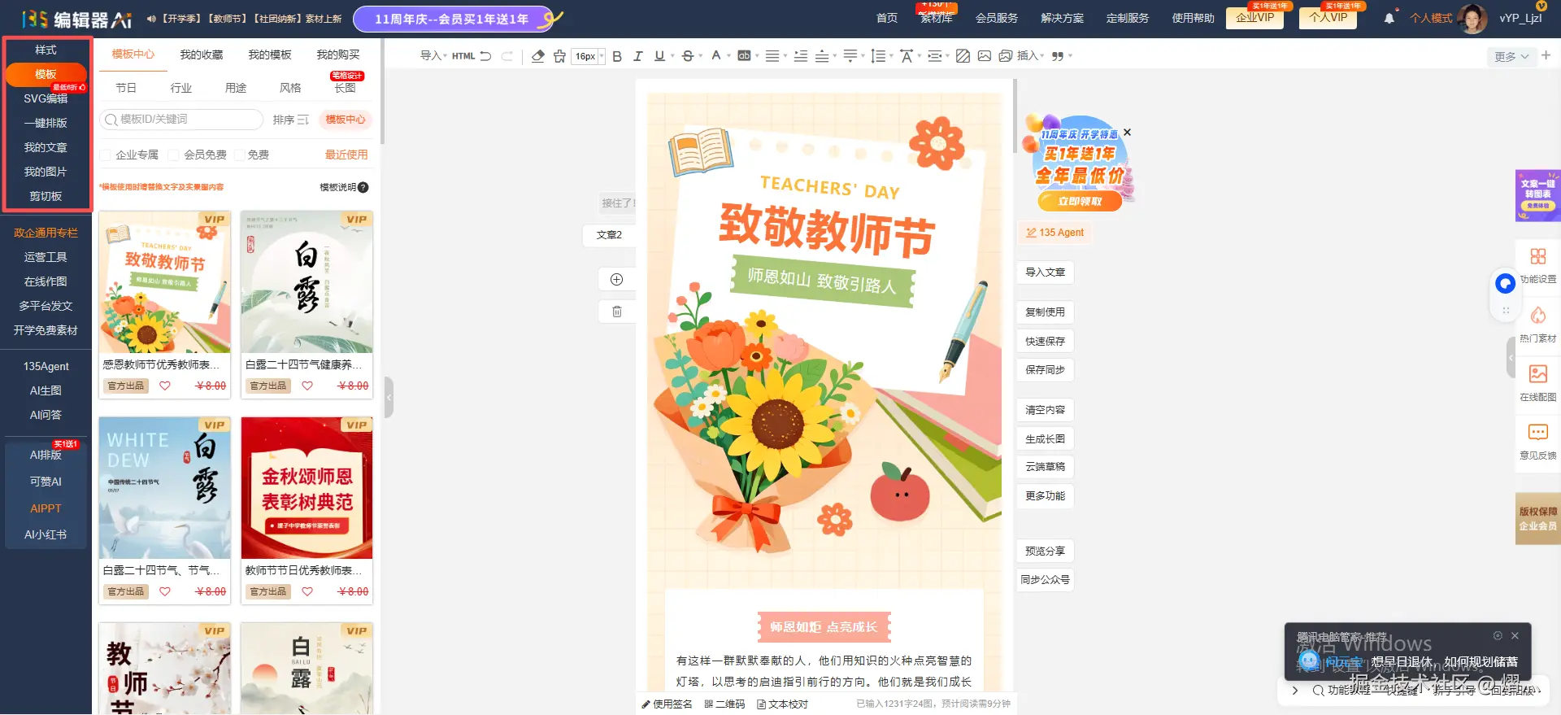Click the HTML source mode button
Viewport: 1561px width, 715px height.
coord(463,56)
